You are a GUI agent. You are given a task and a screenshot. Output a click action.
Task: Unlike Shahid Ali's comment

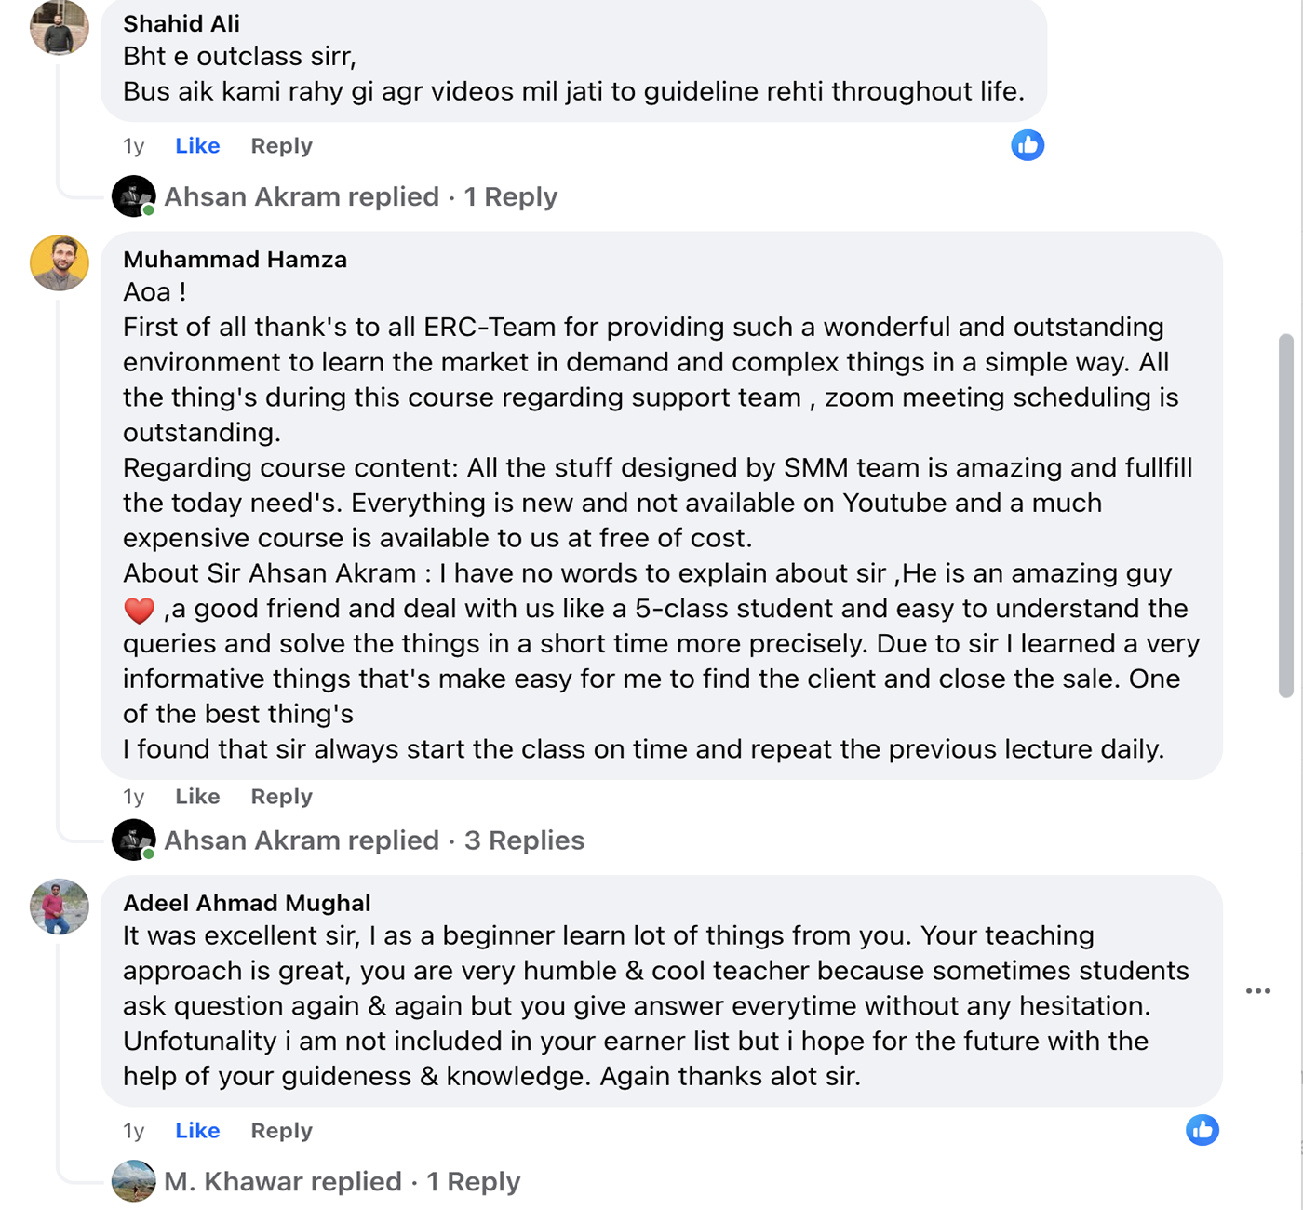coord(197,146)
